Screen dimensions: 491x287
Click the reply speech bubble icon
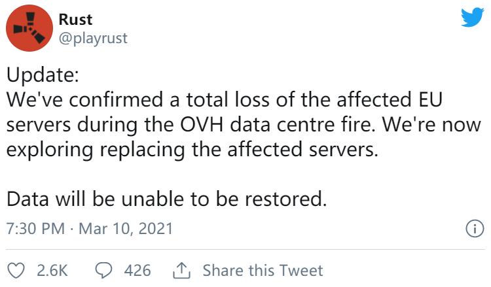pos(103,271)
